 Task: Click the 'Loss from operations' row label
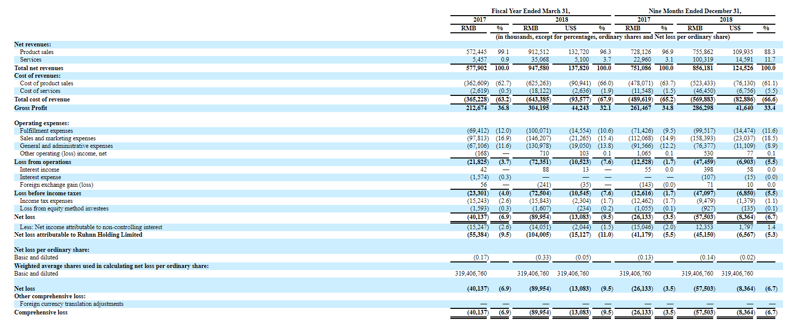42,162
